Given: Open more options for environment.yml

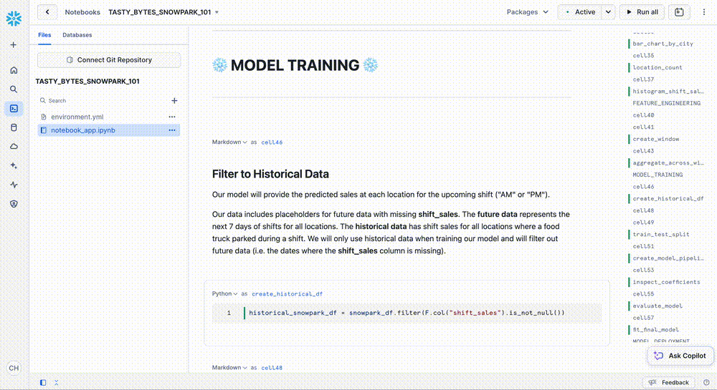Looking at the screenshot, I should pos(172,117).
